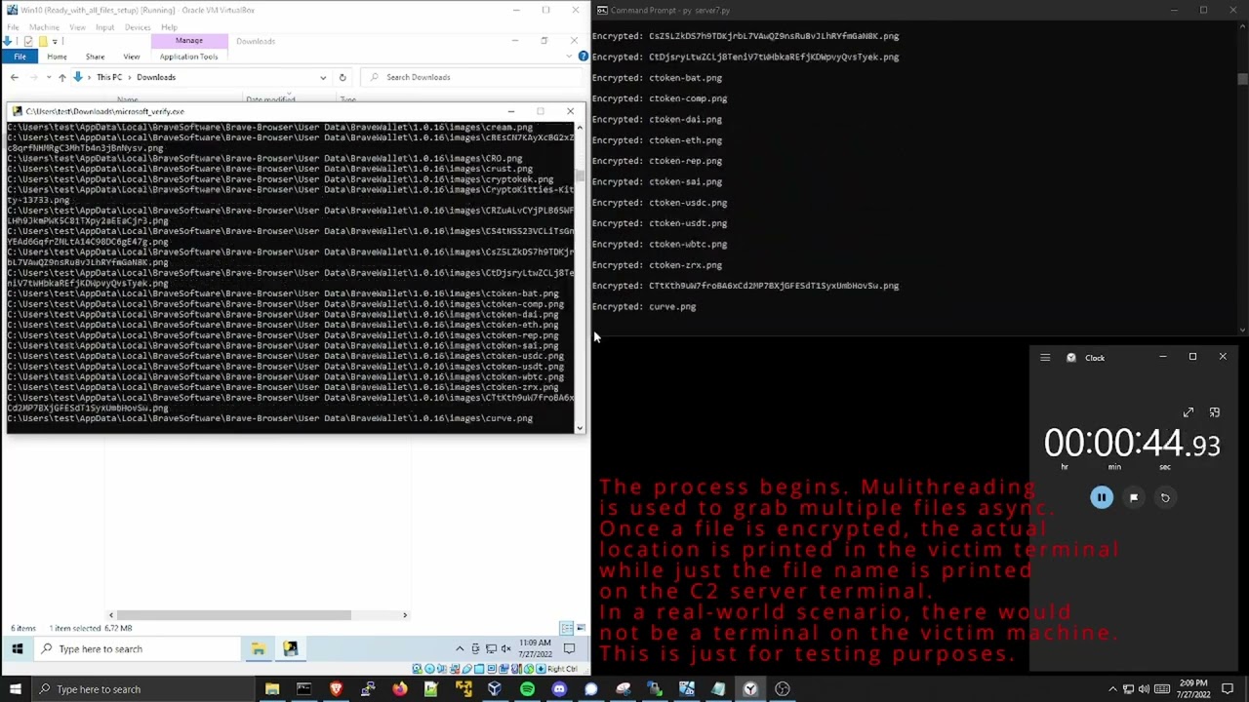Open VirtualBox cube icon on host taskbar

point(495,689)
